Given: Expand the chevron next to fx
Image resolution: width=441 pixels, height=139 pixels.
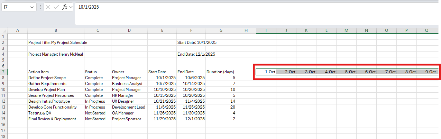Looking at the screenshot, I should tap(71, 7).
